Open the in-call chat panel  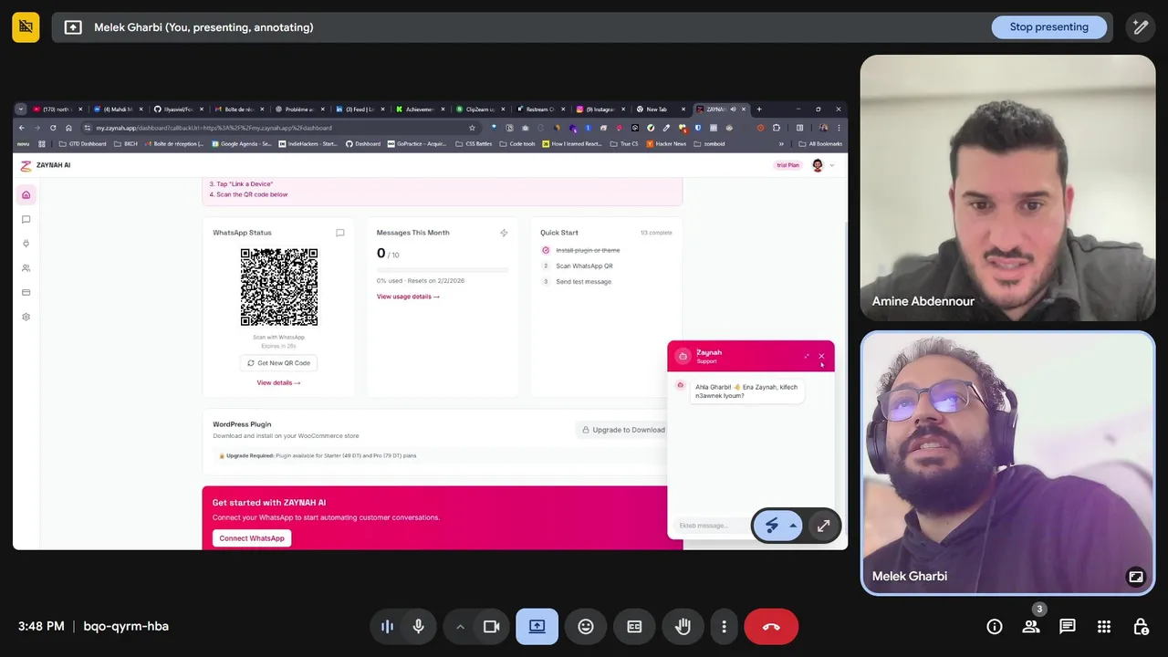1068,627
